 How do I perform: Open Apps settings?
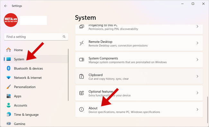point(36,96)
